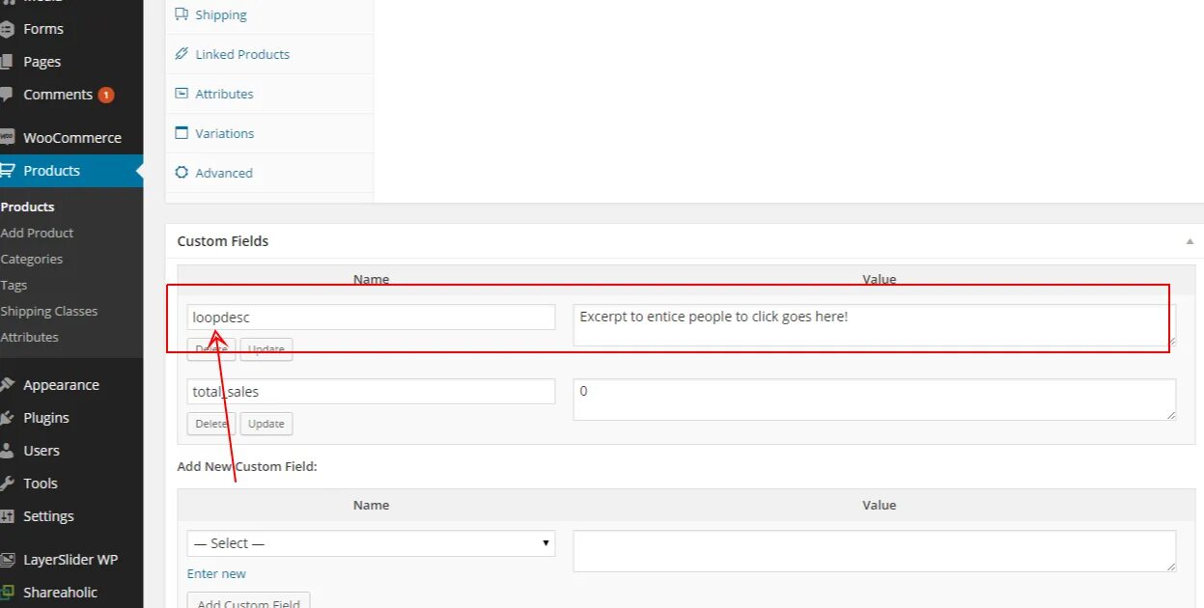
Task: Click the Advanced gear icon
Action: (182, 173)
